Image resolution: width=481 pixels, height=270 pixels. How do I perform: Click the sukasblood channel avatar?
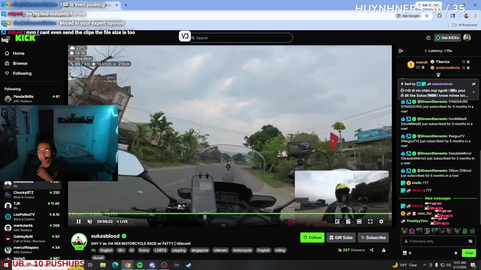click(x=79, y=241)
